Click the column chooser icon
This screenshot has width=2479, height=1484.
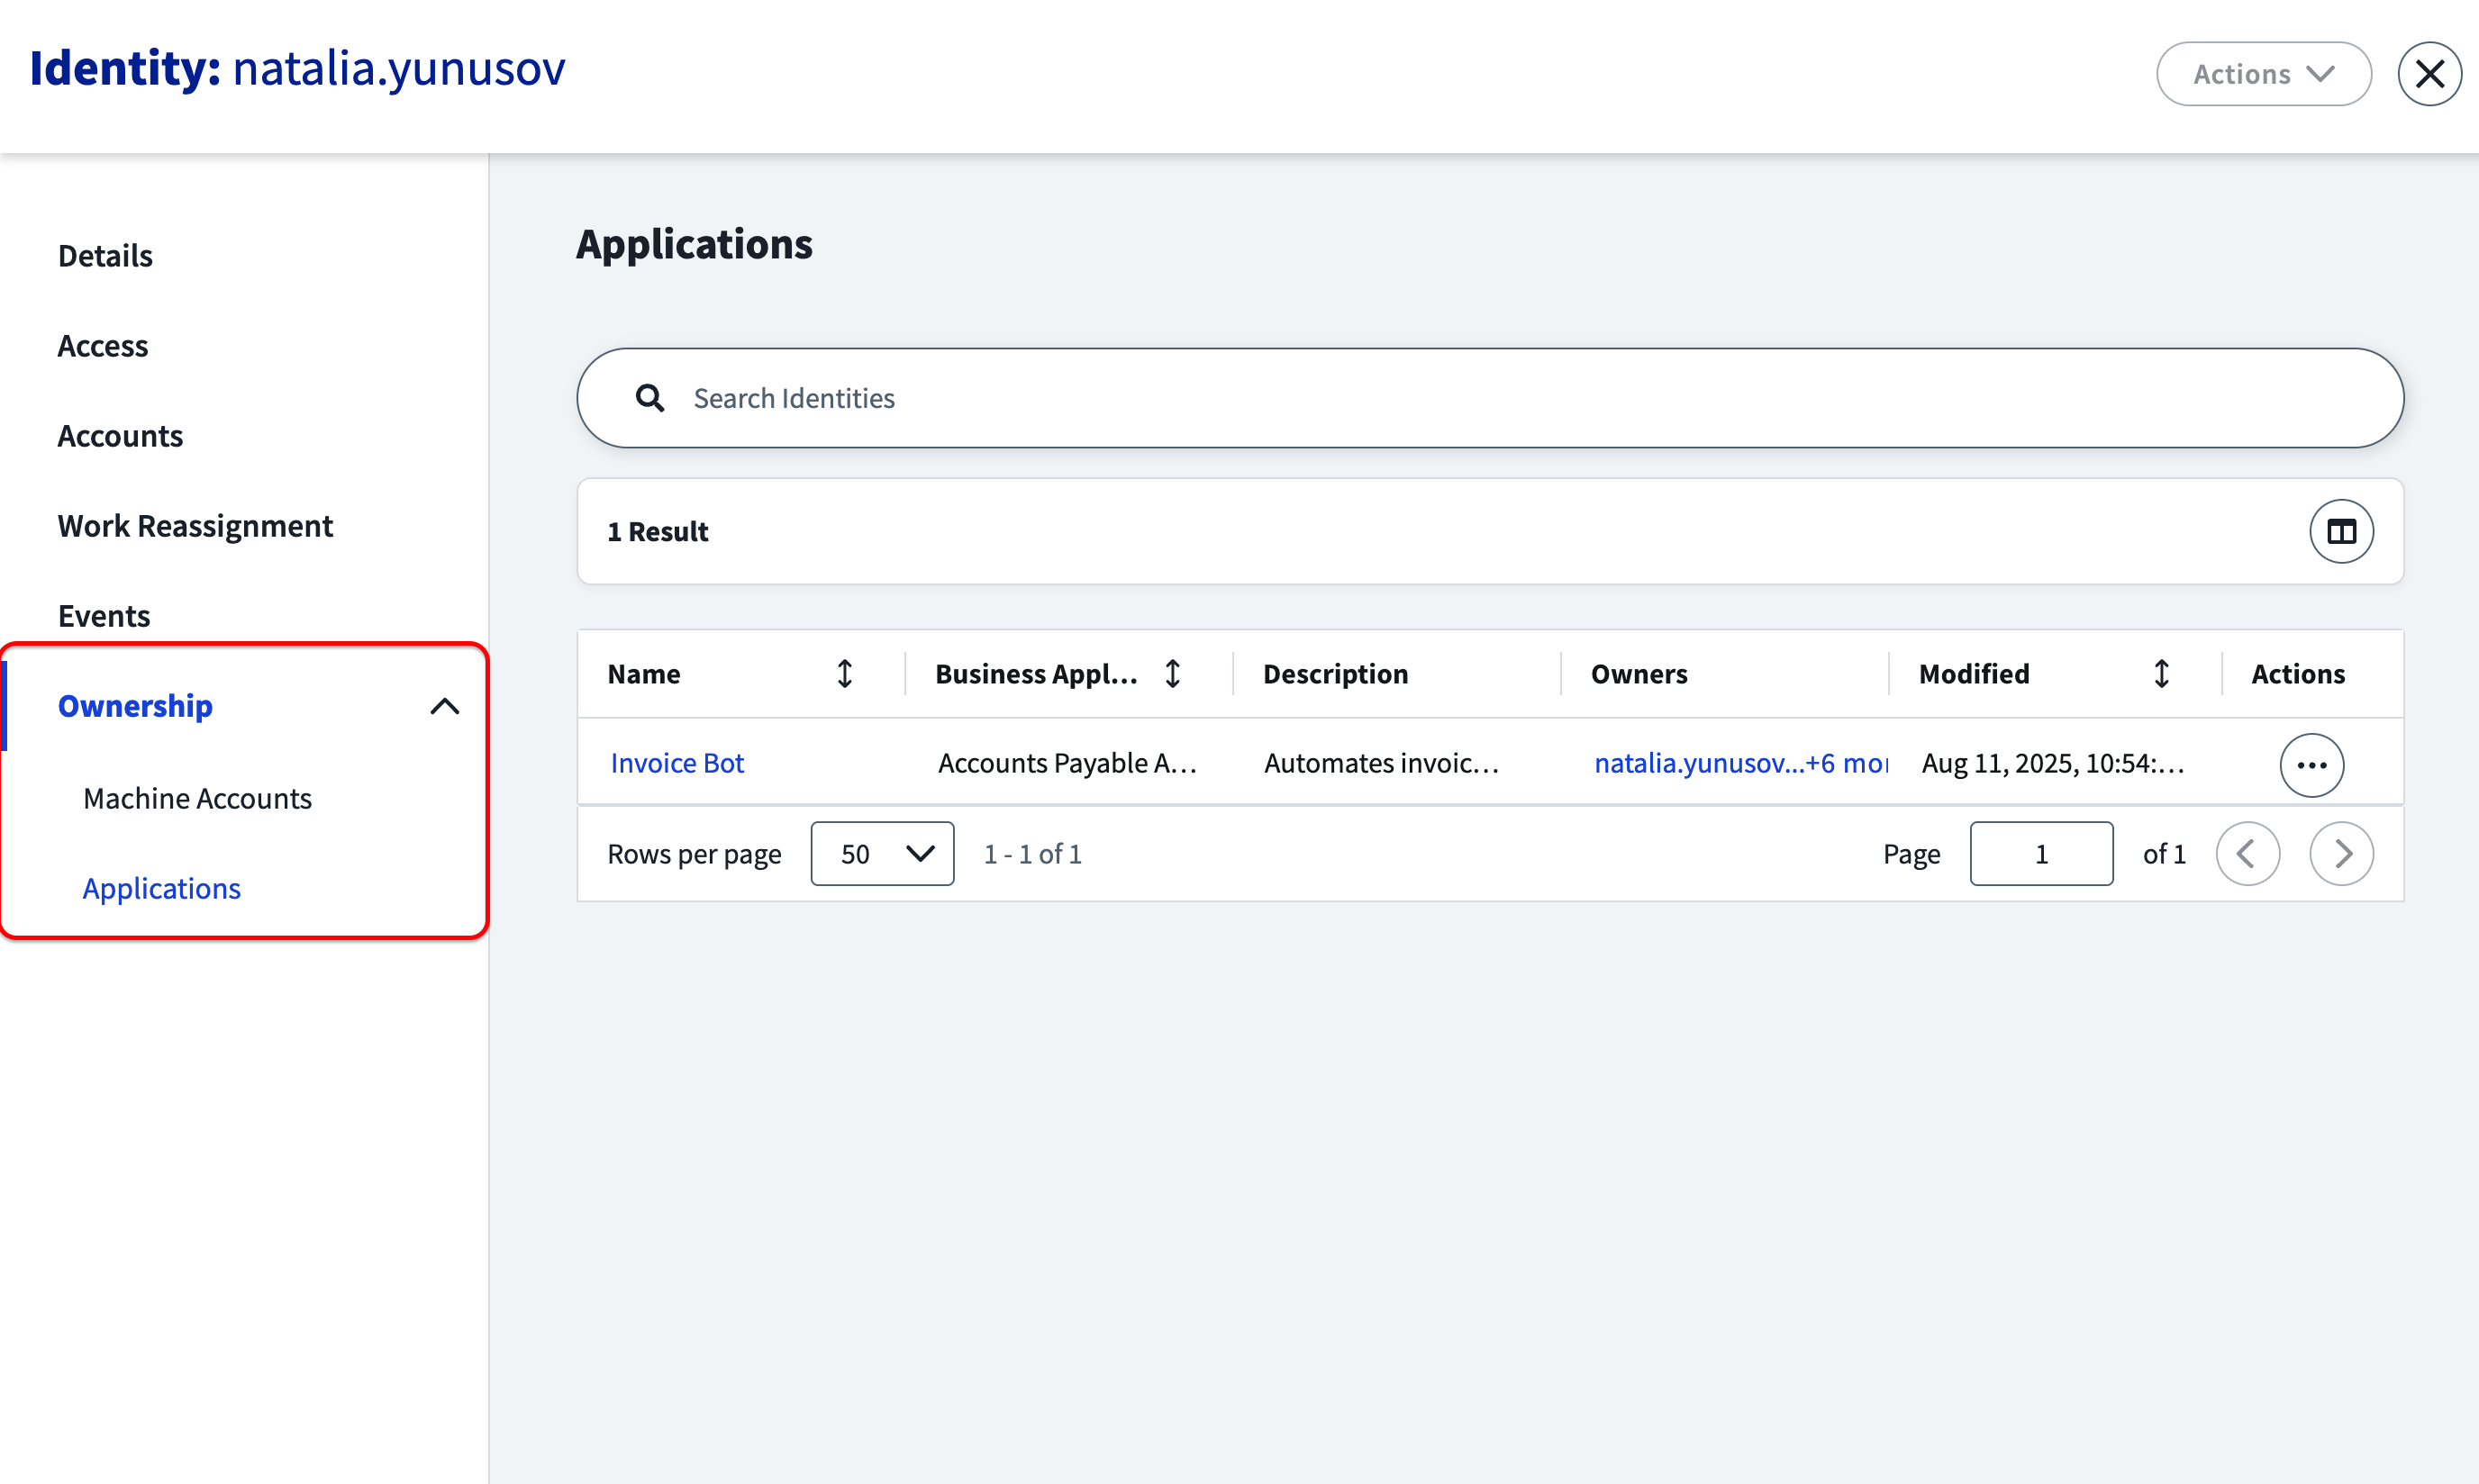[2340, 531]
